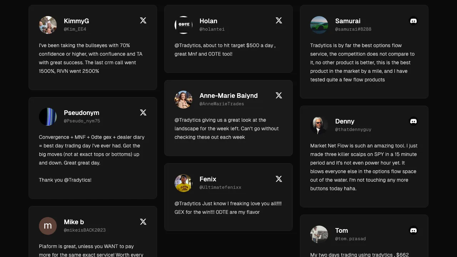457x257 pixels.
Task: Click the ODTE avatar on Holan's card
Action: 184,25
